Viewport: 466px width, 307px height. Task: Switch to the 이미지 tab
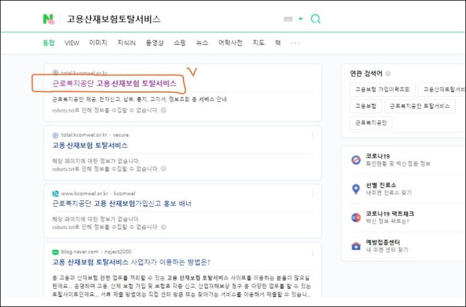coord(98,43)
